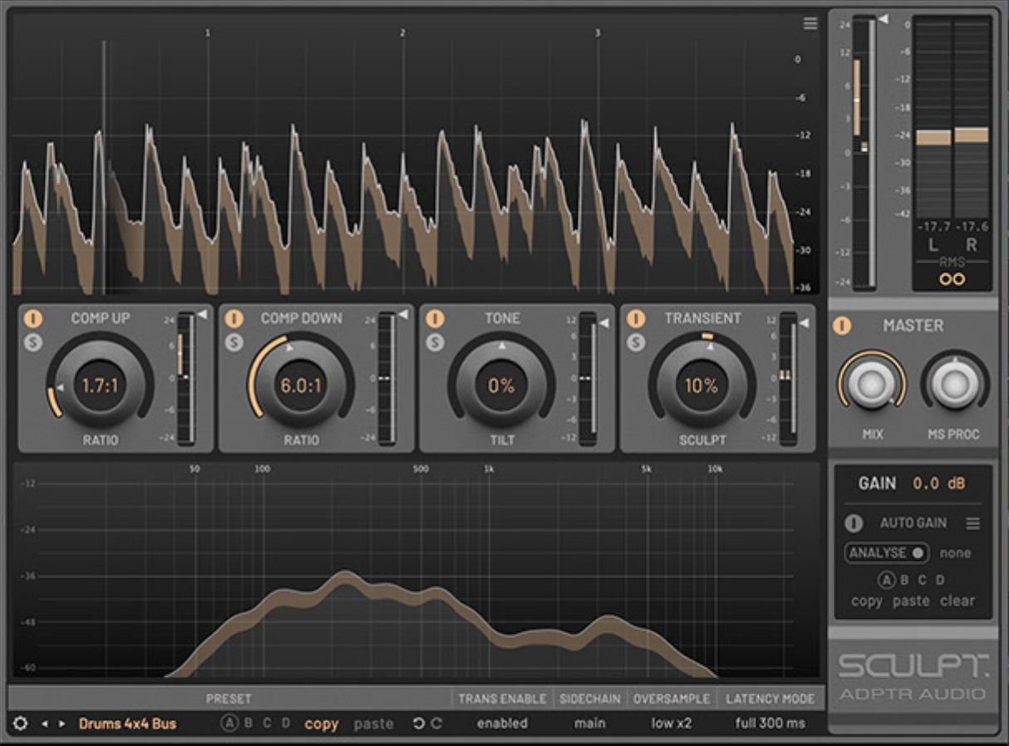
Task: Open the hamburger menu above the waveform display
Action: pyautogui.click(x=810, y=24)
